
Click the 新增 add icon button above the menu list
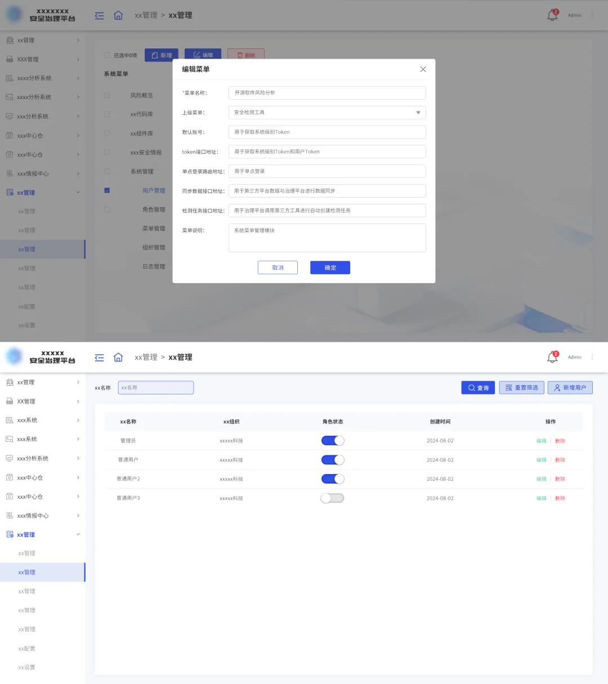[x=161, y=55]
